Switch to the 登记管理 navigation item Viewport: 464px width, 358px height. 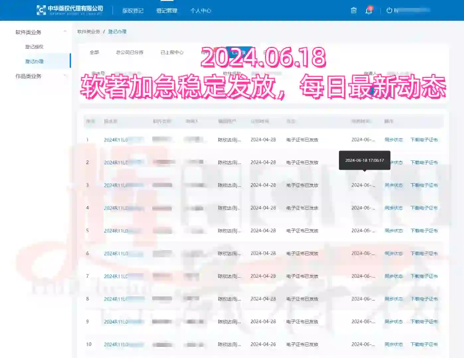(167, 11)
